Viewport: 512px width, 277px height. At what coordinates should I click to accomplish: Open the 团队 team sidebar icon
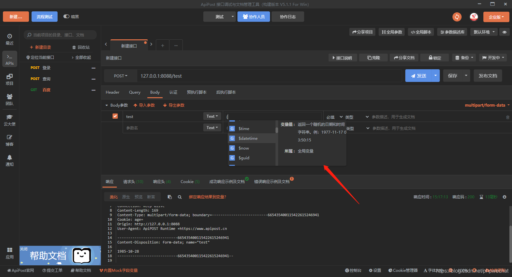(9, 99)
